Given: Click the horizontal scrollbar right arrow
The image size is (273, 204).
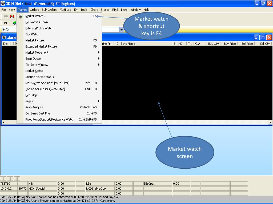Looking at the screenshot, I should tap(270, 122).
